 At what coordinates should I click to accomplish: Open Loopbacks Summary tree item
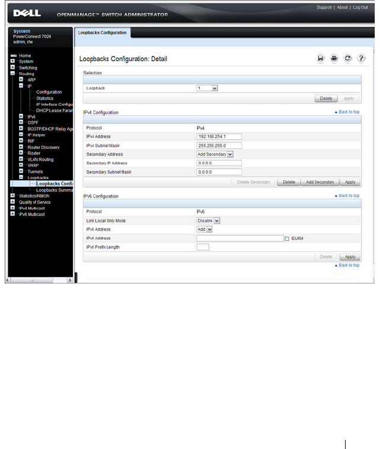coord(55,190)
